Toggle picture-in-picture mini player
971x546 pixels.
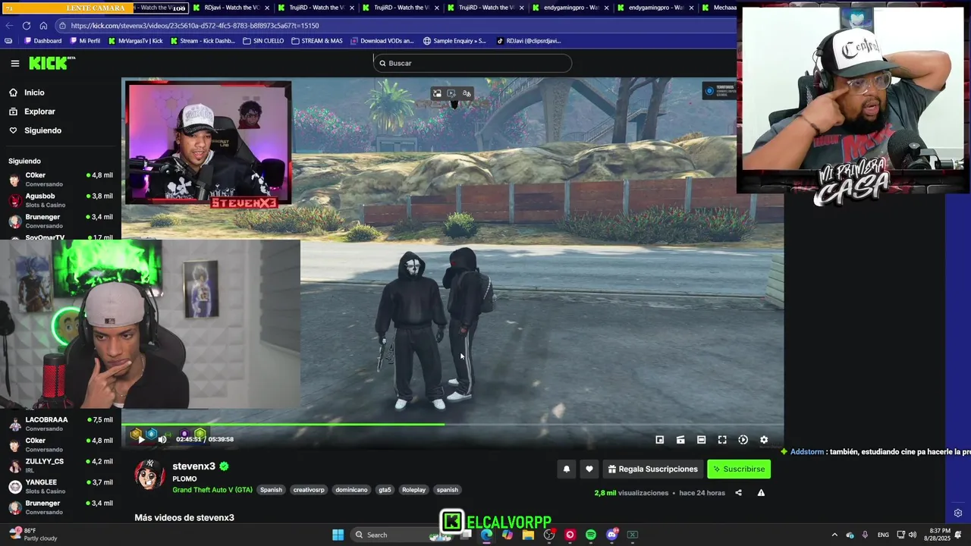[660, 440]
